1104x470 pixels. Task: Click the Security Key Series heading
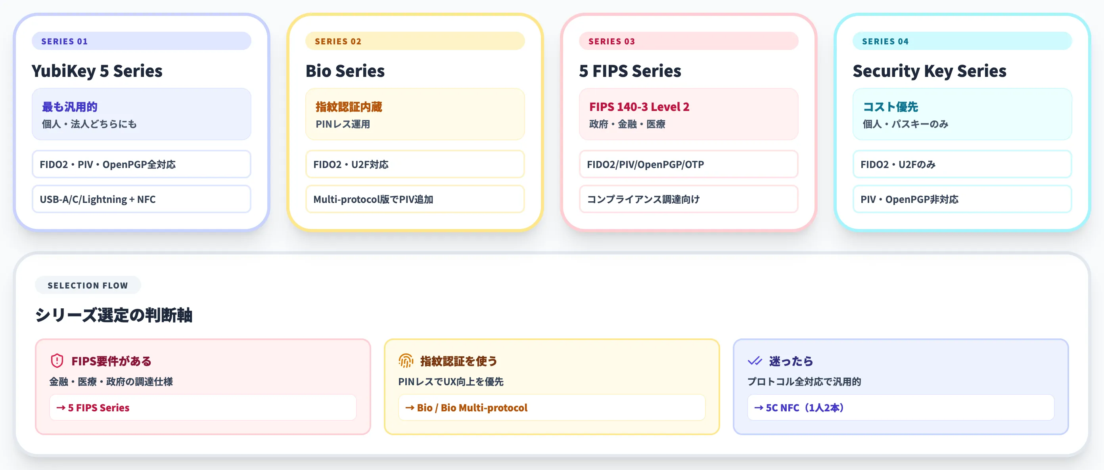point(929,71)
